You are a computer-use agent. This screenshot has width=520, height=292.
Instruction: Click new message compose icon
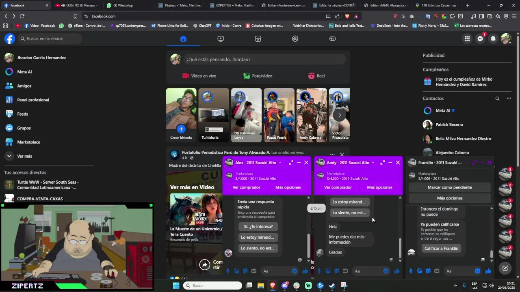click(x=505, y=268)
